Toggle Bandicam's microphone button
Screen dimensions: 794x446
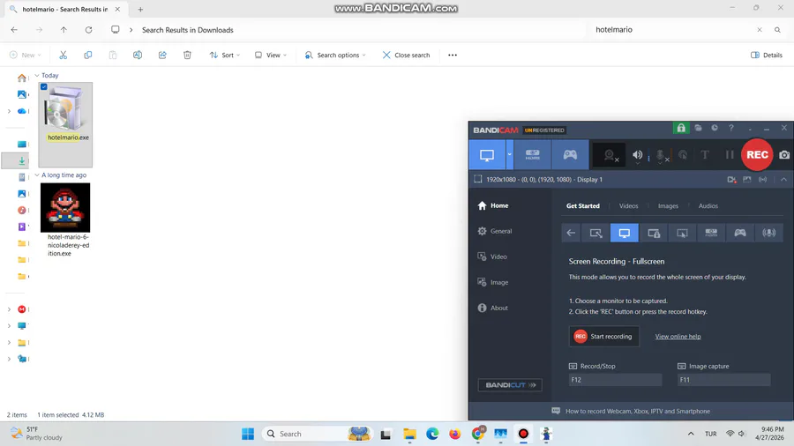click(x=660, y=155)
